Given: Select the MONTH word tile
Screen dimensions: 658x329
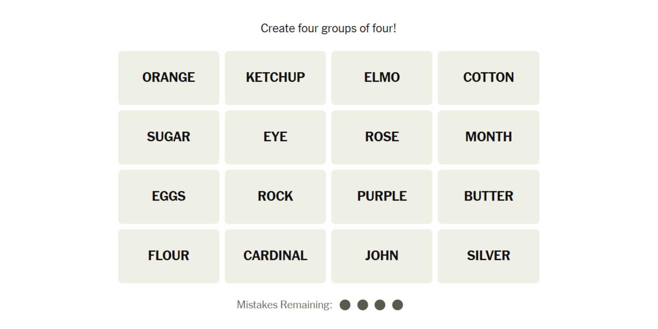Looking at the screenshot, I should 489,137.
